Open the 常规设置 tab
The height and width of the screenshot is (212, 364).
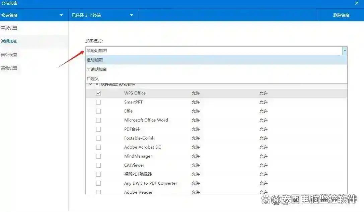click(9, 28)
